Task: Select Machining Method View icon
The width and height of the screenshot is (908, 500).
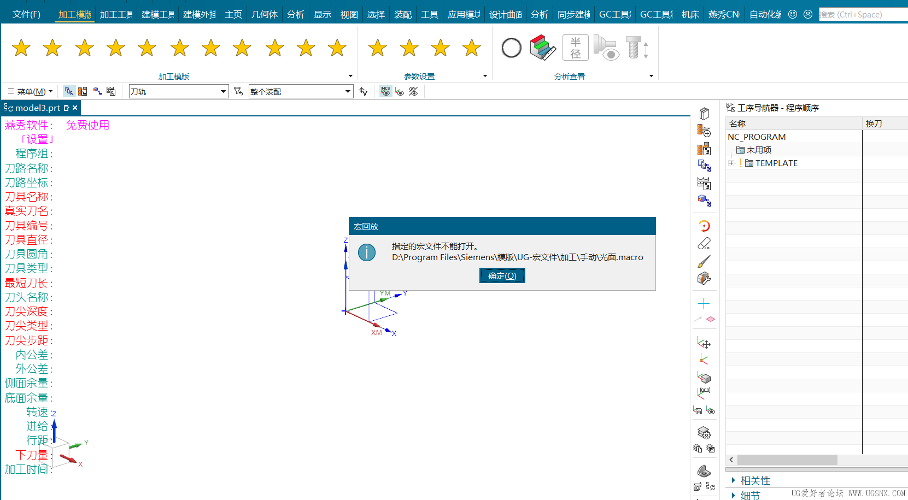Action: pyautogui.click(x=111, y=91)
